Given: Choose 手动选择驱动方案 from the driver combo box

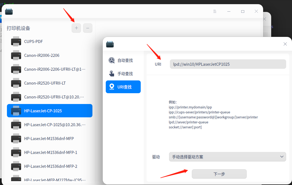Looking at the screenshot, I should click(x=228, y=157).
